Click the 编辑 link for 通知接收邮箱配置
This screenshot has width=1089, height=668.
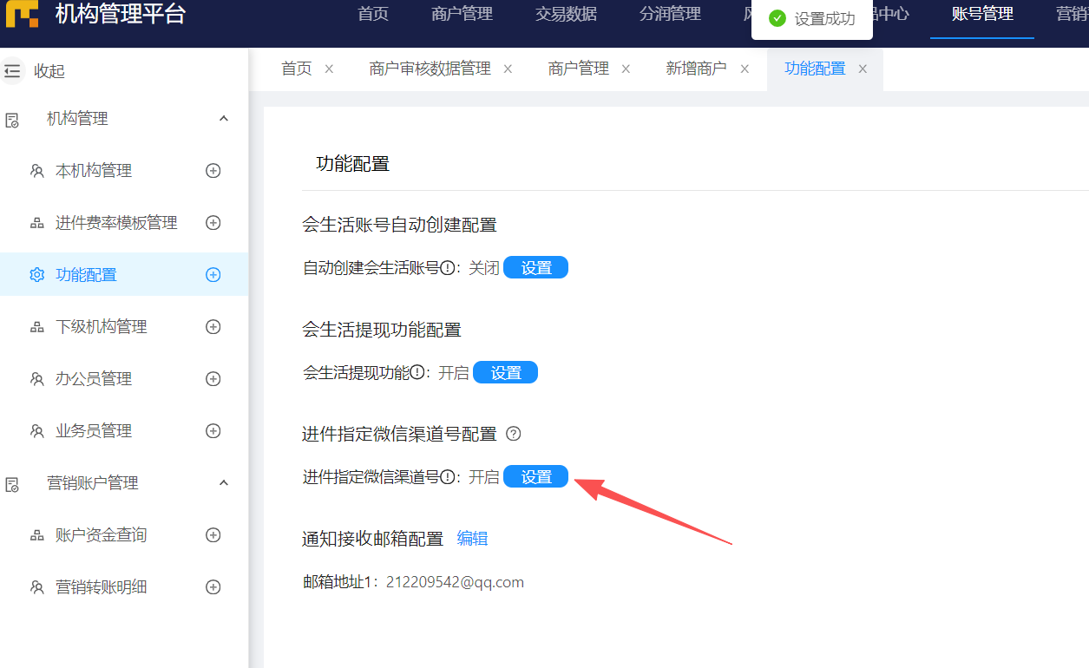pos(472,539)
